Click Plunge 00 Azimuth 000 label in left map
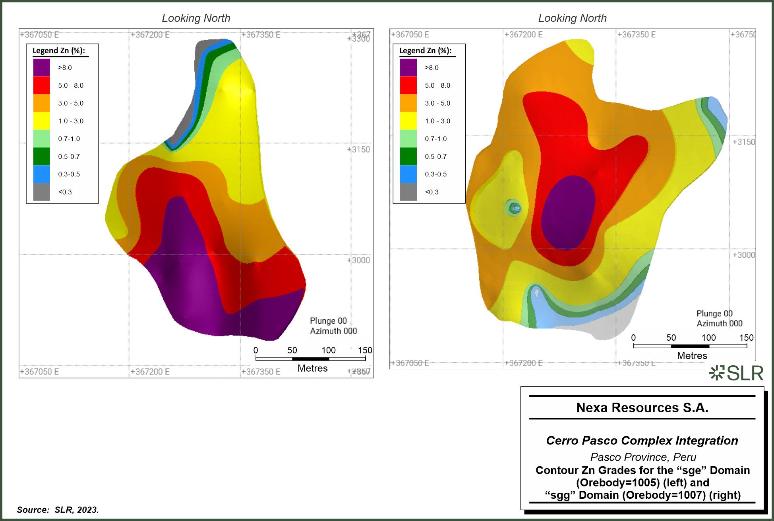 (333, 326)
